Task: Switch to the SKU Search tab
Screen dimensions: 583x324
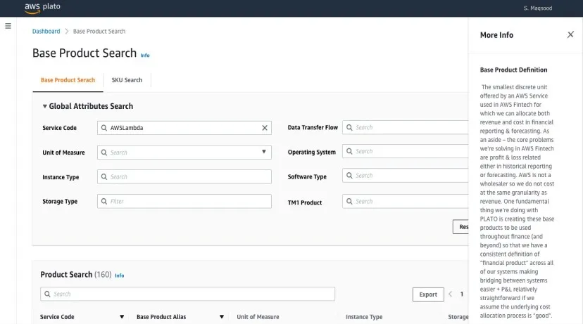Action: tap(127, 80)
